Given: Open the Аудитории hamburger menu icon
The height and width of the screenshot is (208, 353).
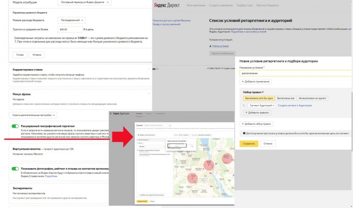Looking at the screenshot, I should (110, 114).
